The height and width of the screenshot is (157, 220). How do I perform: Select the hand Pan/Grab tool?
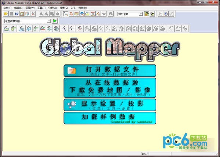(71, 14)
